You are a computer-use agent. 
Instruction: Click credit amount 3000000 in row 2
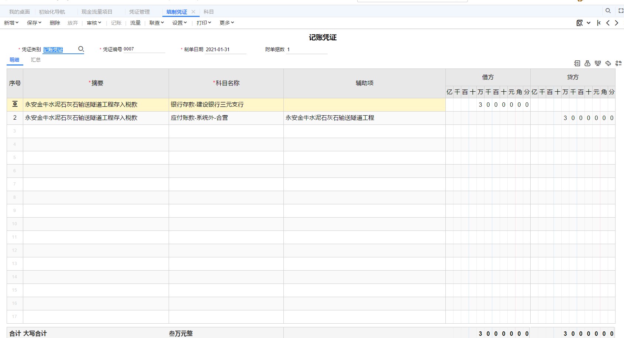[573, 118]
